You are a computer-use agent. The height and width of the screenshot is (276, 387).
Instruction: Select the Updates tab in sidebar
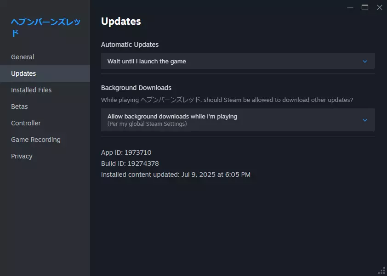click(45, 73)
